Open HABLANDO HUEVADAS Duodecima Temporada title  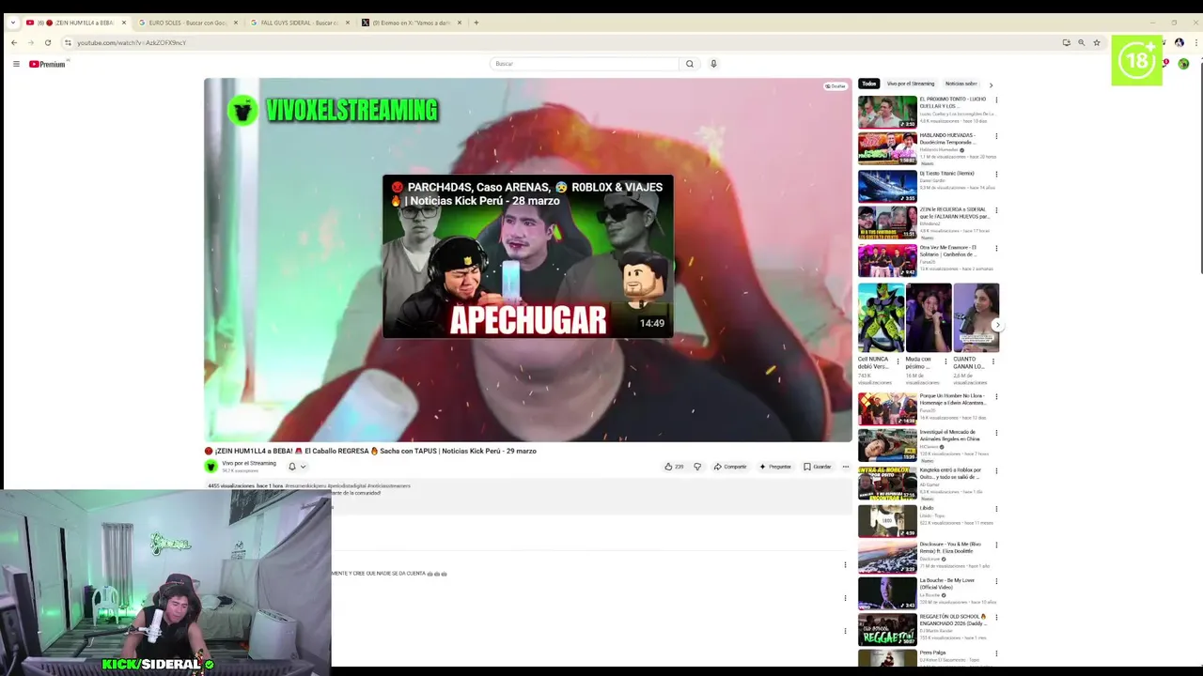click(x=948, y=139)
